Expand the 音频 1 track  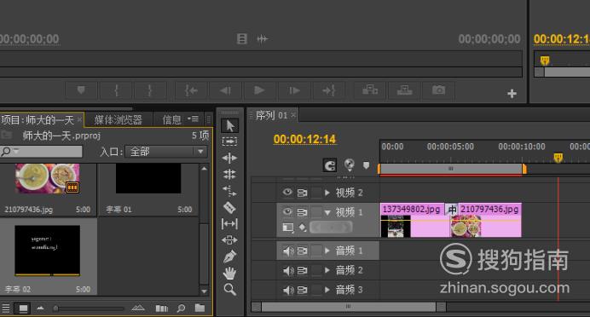click(x=327, y=251)
